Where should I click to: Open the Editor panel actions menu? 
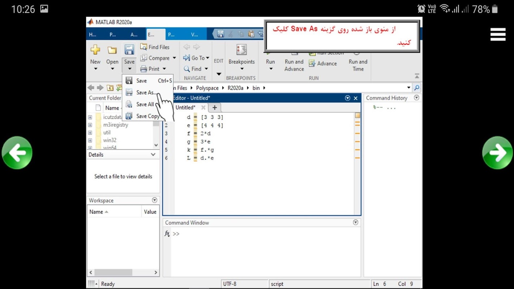point(348,98)
